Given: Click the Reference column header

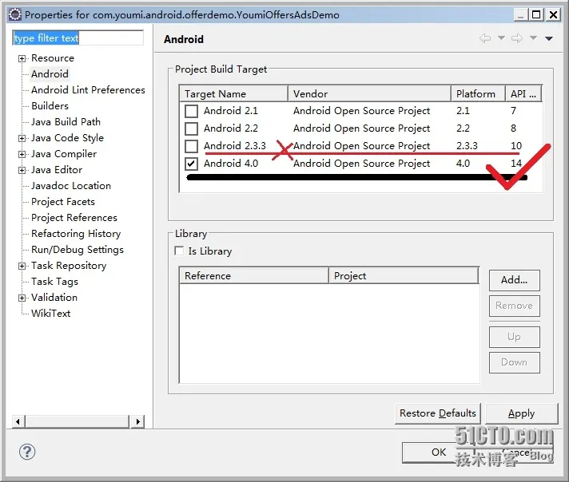Looking at the screenshot, I should click(x=254, y=276).
